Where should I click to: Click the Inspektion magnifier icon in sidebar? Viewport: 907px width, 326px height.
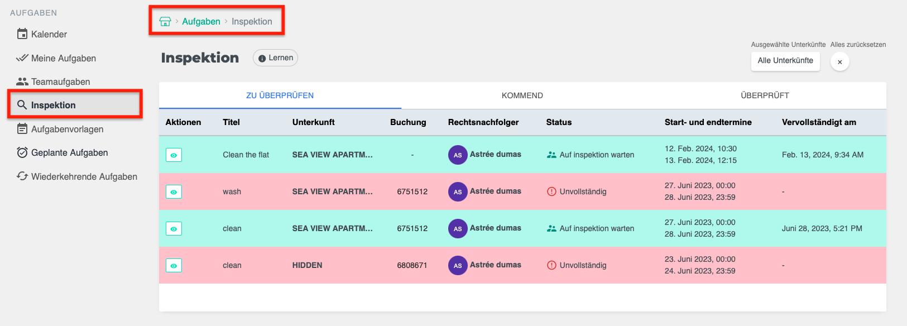pyautogui.click(x=22, y=105)
